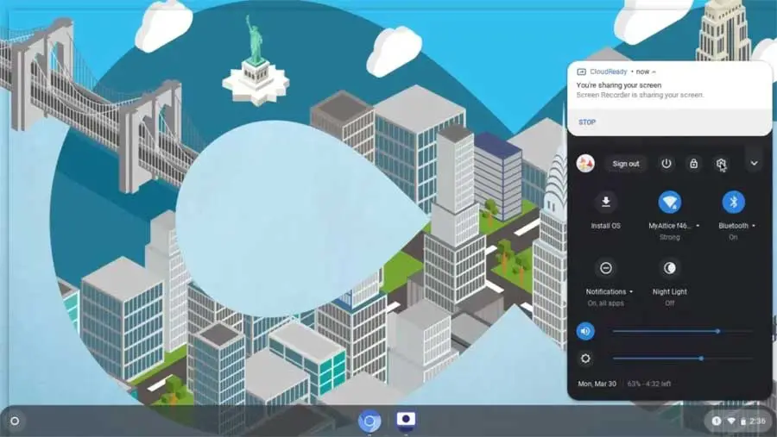The image size is (777, 437).
Task: Toggle Wi-Fi MyAltice network button
Action: tap(669, 202)
